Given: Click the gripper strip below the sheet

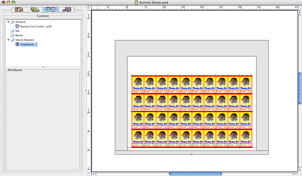Looking at the screenshot, I should [192, 152].
